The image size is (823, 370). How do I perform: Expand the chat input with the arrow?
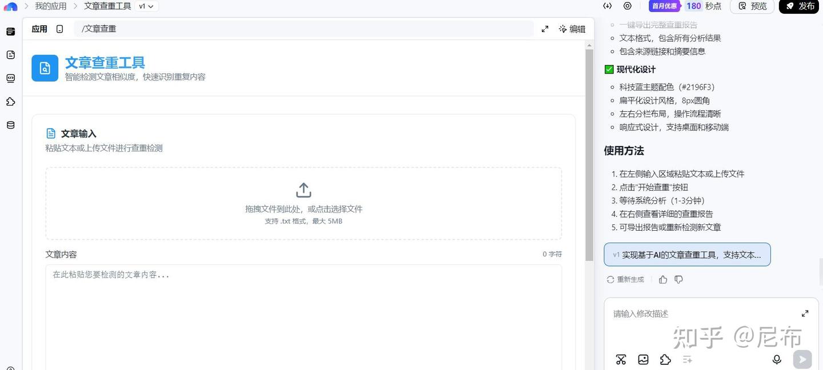(805, 313)
